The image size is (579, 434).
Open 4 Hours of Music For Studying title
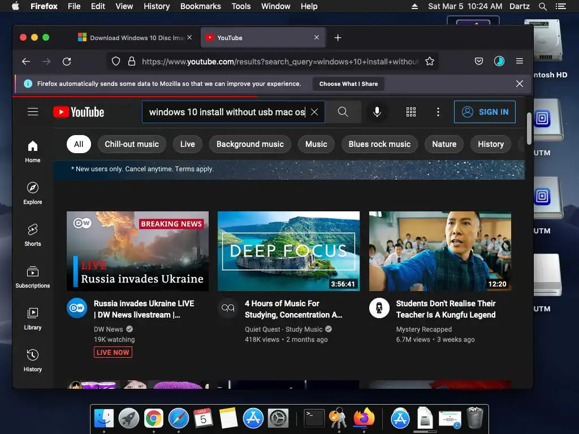pos(293,309)
